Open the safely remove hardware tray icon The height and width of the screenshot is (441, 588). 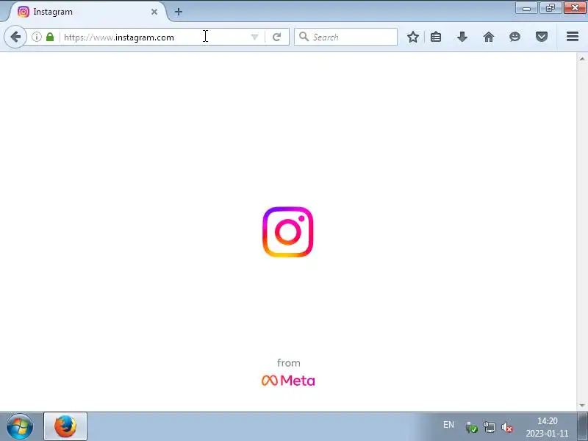tap(471, 427)
